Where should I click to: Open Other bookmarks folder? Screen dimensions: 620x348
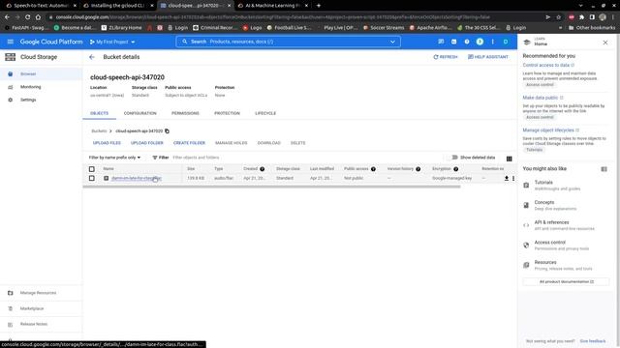point(592,28)
